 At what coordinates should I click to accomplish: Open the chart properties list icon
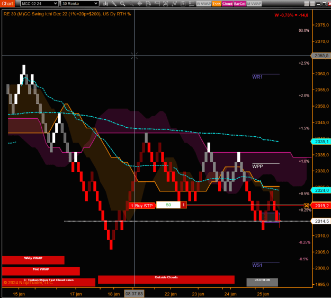pyautogui.click(x=192, y=4)
